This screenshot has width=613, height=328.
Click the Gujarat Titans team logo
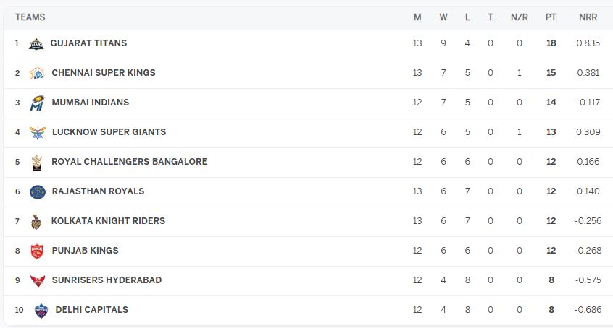tap(36, 44)
